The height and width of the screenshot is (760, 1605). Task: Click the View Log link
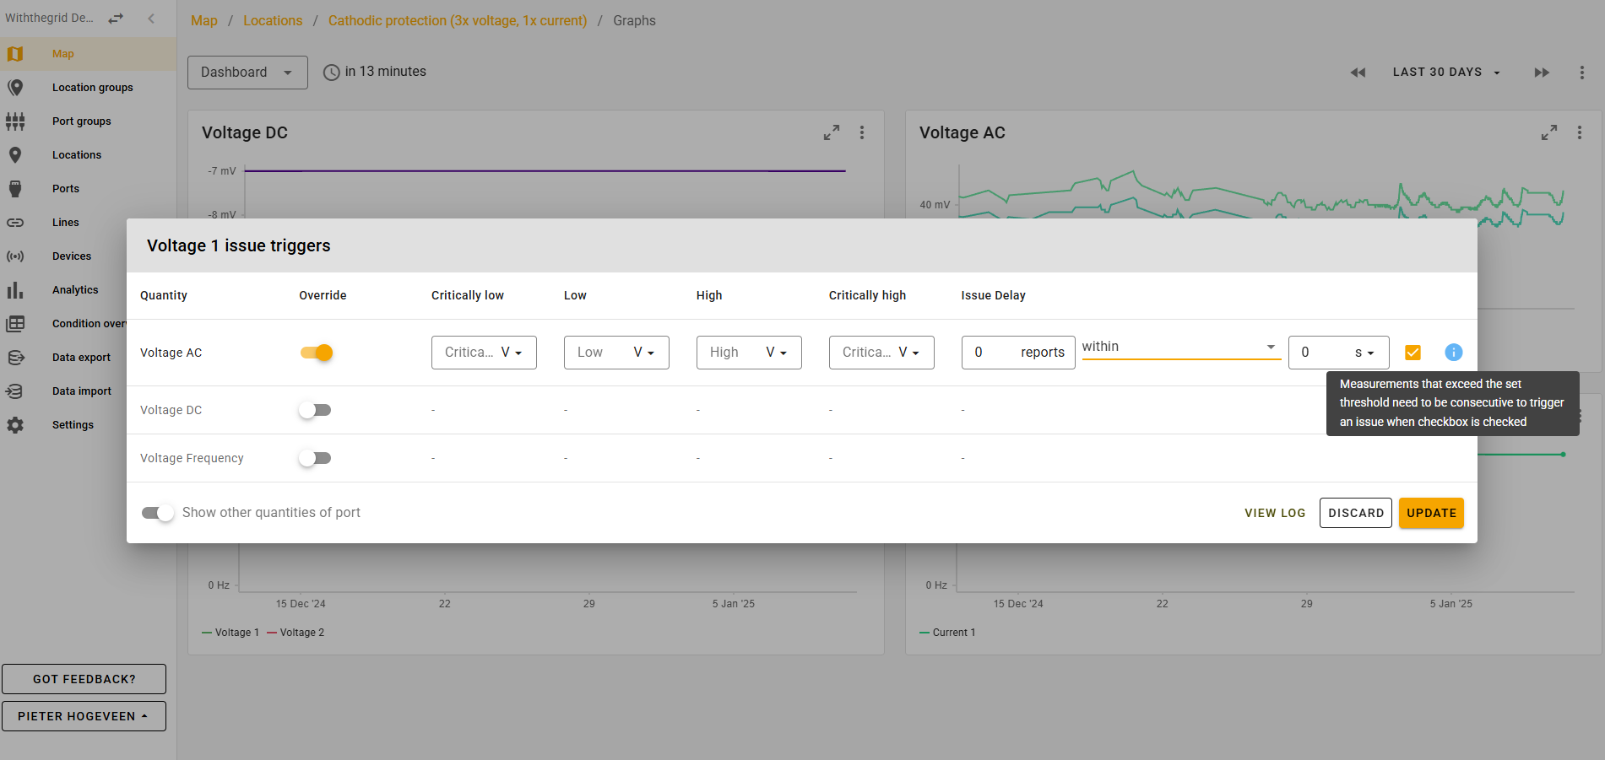[x=1274, y=513]
